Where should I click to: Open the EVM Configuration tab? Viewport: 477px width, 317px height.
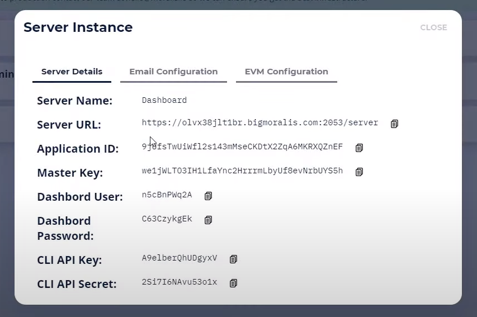pos(286,72)
